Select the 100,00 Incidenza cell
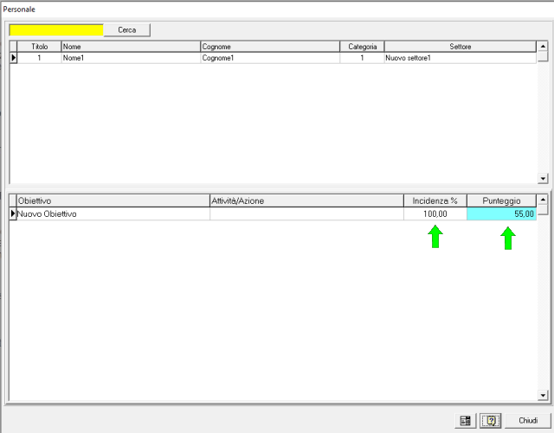This screenshot has height=433, width=554. pos(435,213)
